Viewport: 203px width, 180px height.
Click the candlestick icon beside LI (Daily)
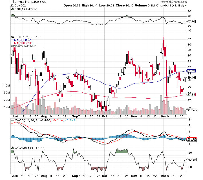pyautogui.click(x=13, y=37)
